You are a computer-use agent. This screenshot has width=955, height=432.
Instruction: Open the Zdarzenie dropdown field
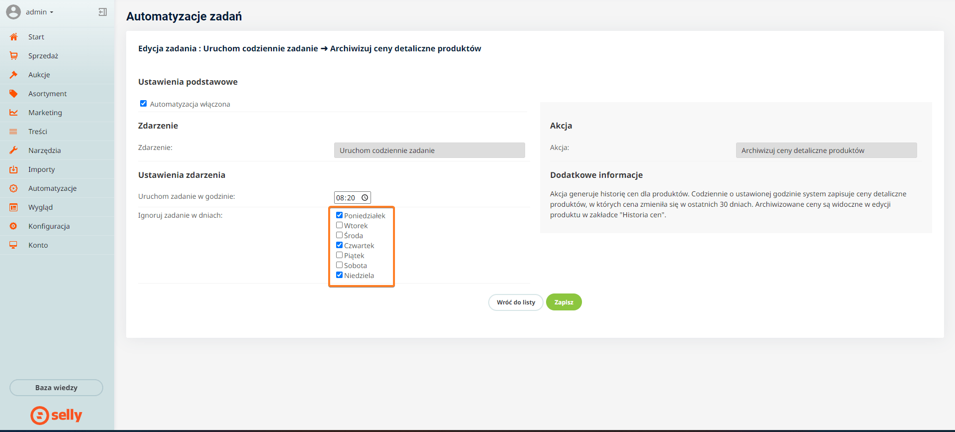[x=429, y=150]
